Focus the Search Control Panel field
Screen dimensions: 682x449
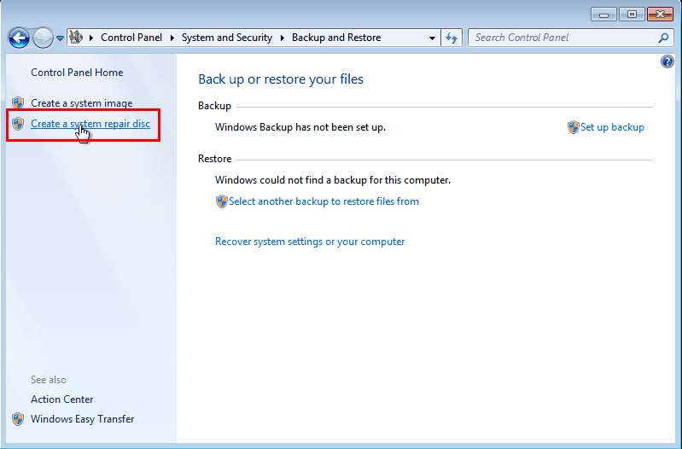pyautogui.click(x=563, y=38)
